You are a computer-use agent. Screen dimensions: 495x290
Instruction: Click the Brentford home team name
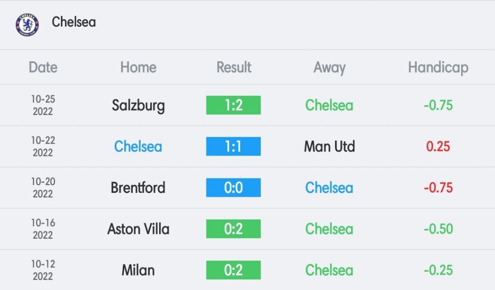pyautogui.click(x=138, y=188)
